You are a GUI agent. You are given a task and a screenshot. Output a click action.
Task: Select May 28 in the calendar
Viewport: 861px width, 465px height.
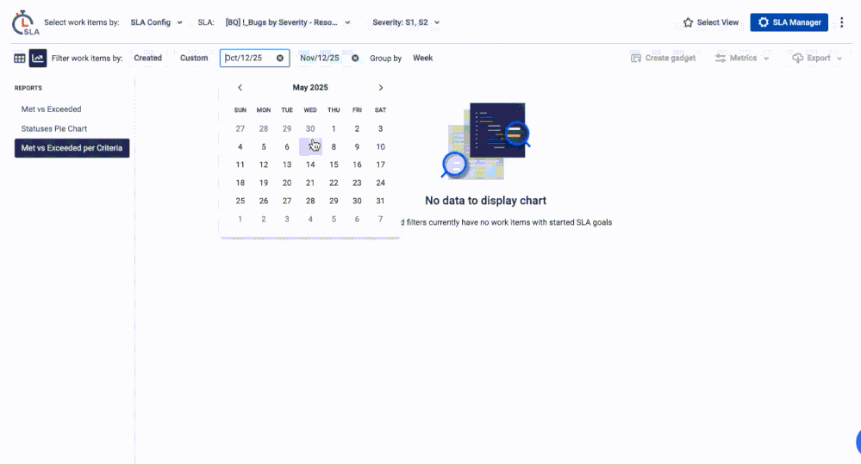310,201
